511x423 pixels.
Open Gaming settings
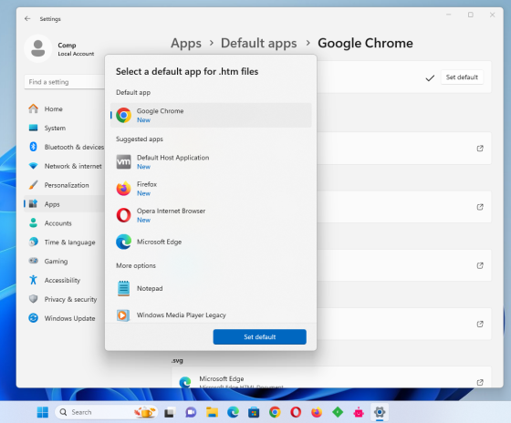coord(64,261)
